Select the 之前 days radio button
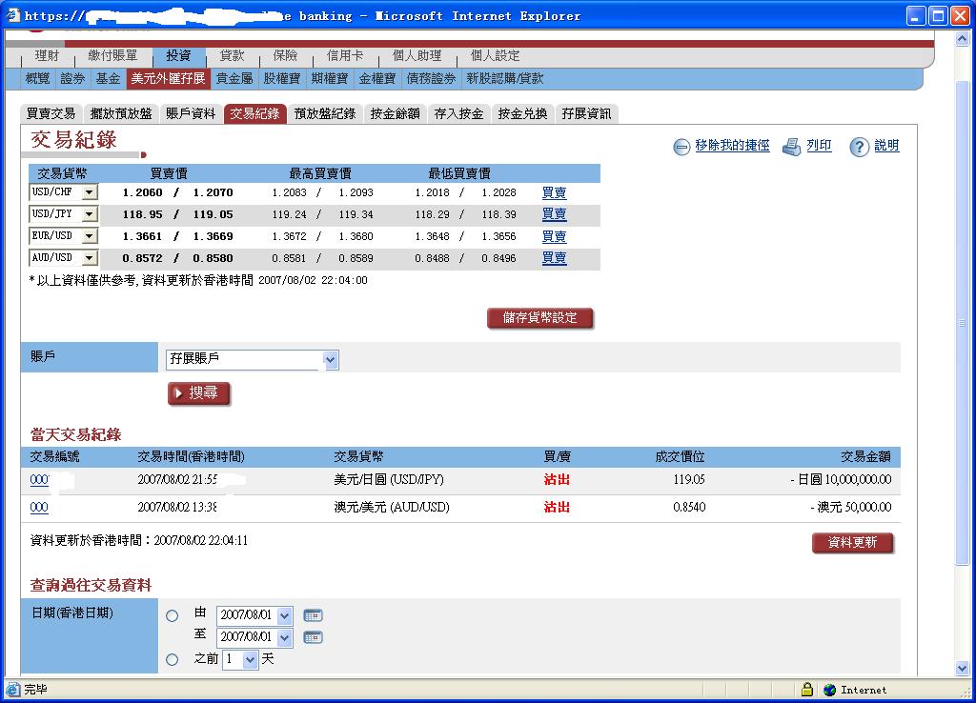976x703 pixels. (173, 659)
